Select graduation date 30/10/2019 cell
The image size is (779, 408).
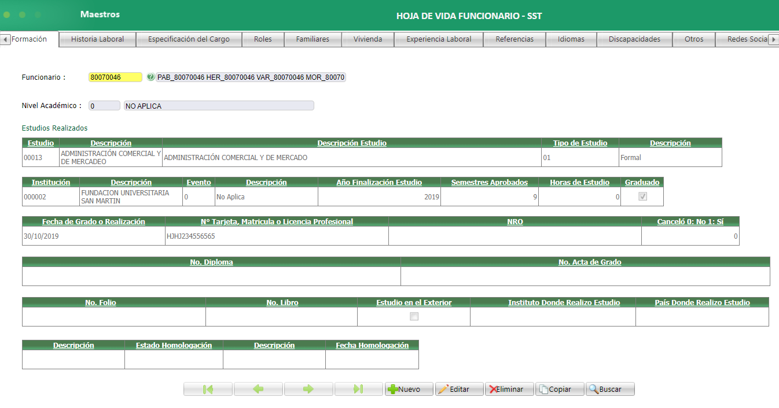click(94, 236)
